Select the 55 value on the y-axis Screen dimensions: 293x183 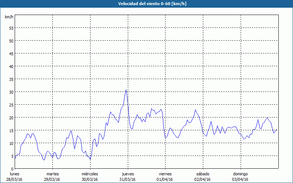[11, 28]
